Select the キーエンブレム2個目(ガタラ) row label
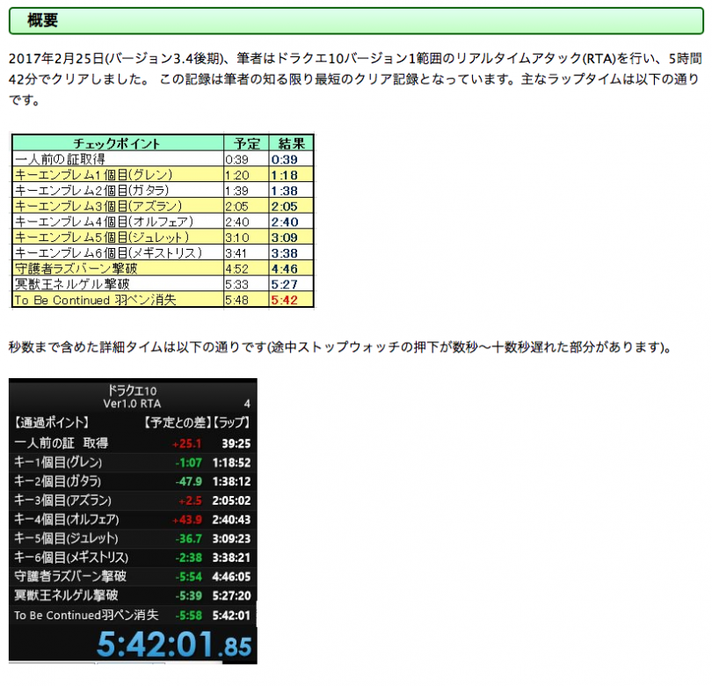 tap(91, 190)
